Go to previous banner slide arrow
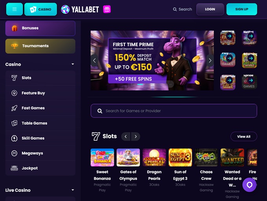The width and height of the screenshot is (267, 201). (x=94, y=61)
